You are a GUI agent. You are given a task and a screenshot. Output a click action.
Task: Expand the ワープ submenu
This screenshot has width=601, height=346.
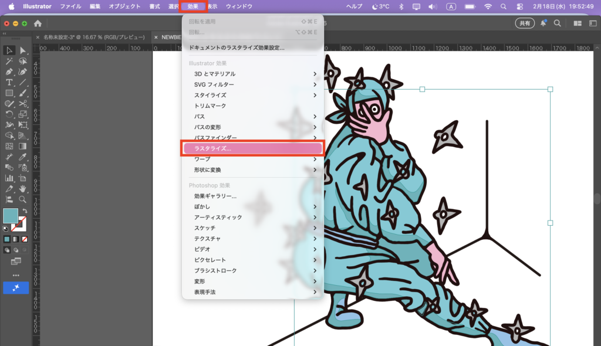[252, 159]
